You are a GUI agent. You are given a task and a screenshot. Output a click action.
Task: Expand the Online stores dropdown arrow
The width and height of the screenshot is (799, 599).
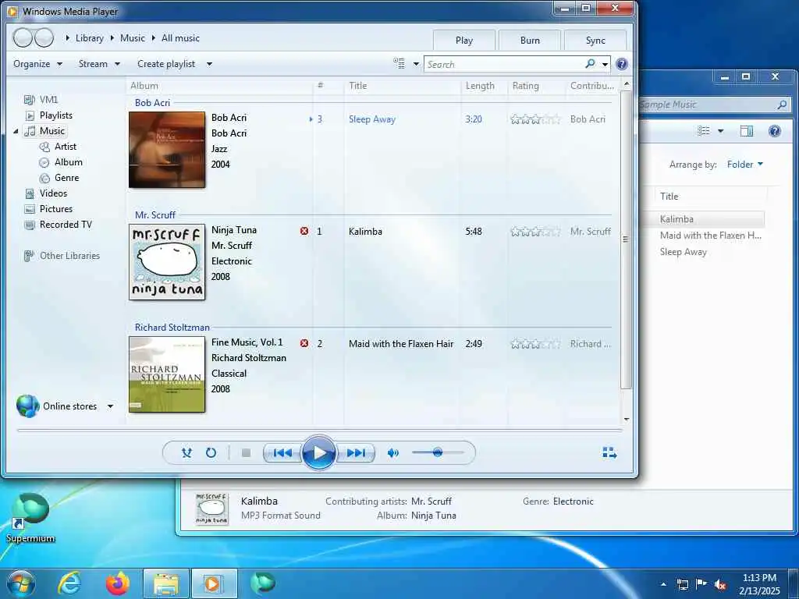110,406
